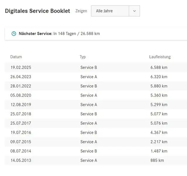Click the 19.07.2016 service row
Image resolution: width=187 pixels, height=176 pixels.
pos(21,133)
